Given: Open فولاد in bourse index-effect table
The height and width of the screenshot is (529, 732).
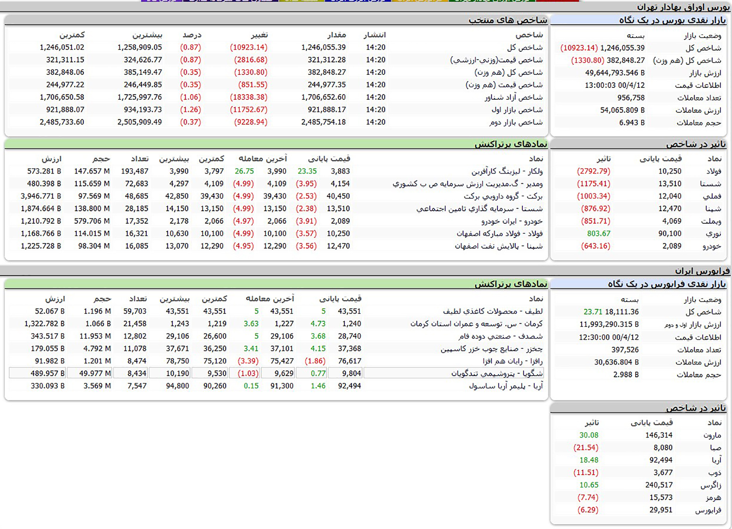Looking at the screenshot, I should pos(714,171).
